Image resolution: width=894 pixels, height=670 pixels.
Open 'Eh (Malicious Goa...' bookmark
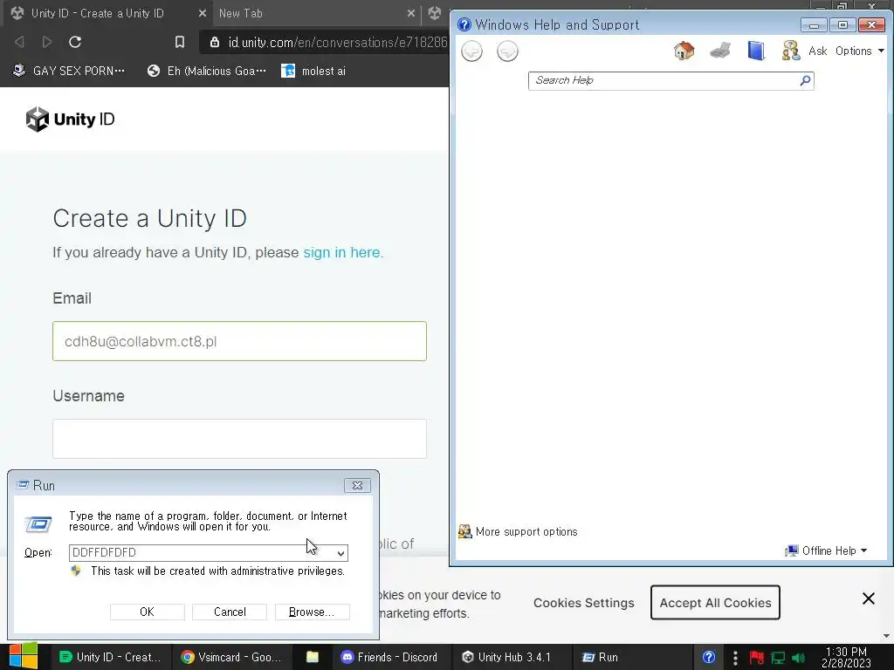click(206, 72)
